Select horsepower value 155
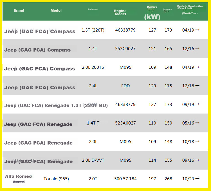211x191 pixels. point(168,160)
